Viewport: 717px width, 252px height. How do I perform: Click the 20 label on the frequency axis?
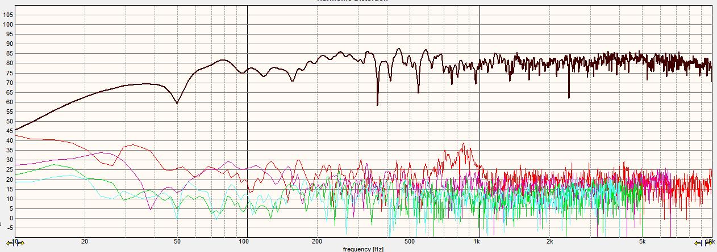(x=85, y=242)
